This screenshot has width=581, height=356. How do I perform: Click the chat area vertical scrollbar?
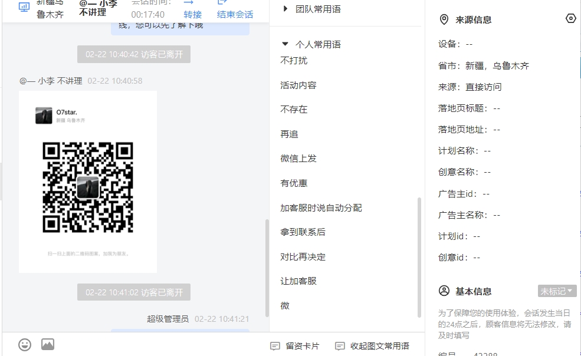pyautogui.click(x=267, y=268)
